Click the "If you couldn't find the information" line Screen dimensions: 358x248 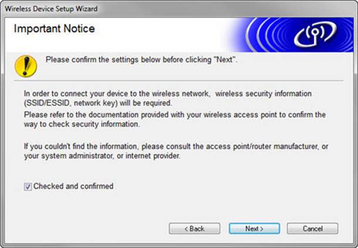(175, 145)
